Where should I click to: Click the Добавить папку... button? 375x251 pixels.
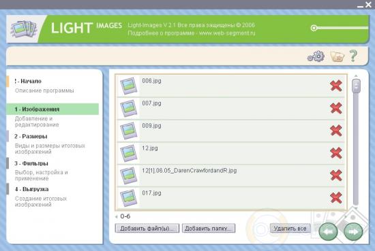tap(209, 228)
